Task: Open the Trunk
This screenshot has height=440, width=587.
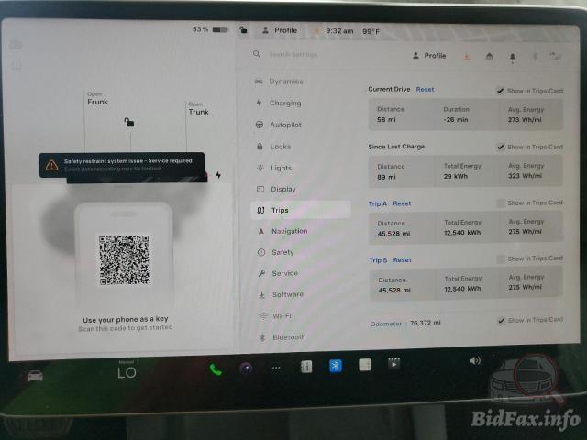Action: [198, 109]
